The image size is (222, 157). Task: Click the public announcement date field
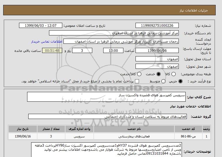40,25
